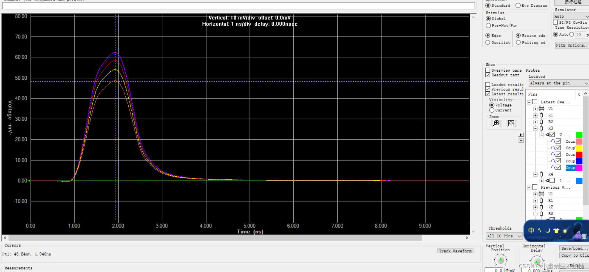Image resolution: width=589 pixels, height=272 pixels.
Task: Click the light-blue R4 pin color swatch
Action: pos(579,181)
